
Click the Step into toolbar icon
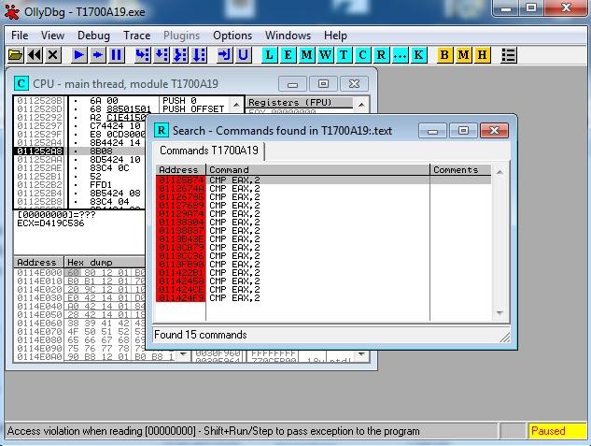pos(143,55)
